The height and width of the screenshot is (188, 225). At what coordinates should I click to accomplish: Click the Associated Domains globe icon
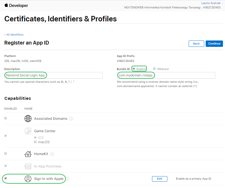tap(28, 119)
